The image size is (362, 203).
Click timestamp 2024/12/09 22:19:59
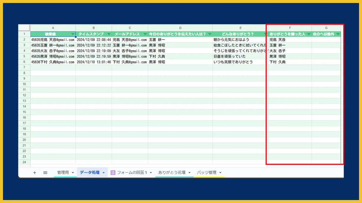coord(94,56)
